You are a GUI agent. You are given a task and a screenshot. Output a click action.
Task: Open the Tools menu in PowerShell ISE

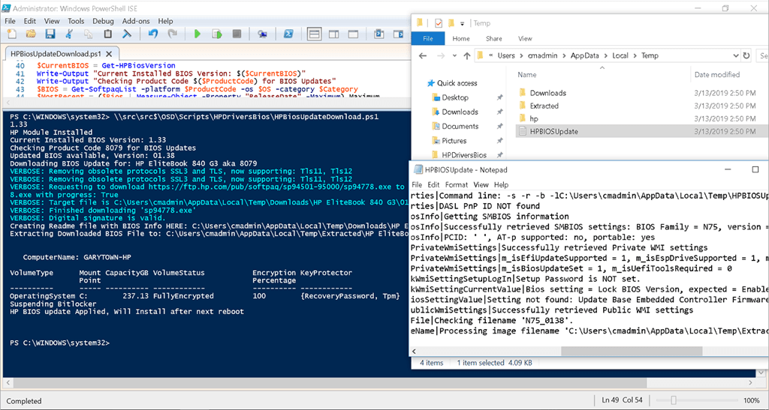point(76,21)
